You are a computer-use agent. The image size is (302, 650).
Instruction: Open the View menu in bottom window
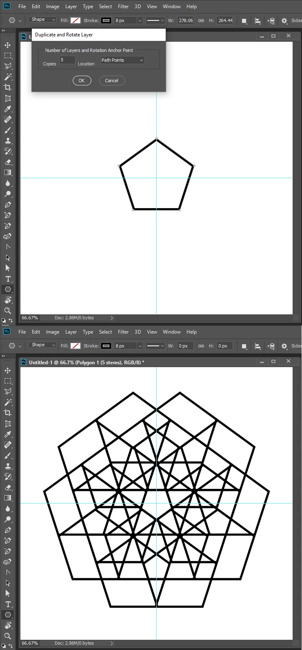pyautogui.click(x=152, y=332)
